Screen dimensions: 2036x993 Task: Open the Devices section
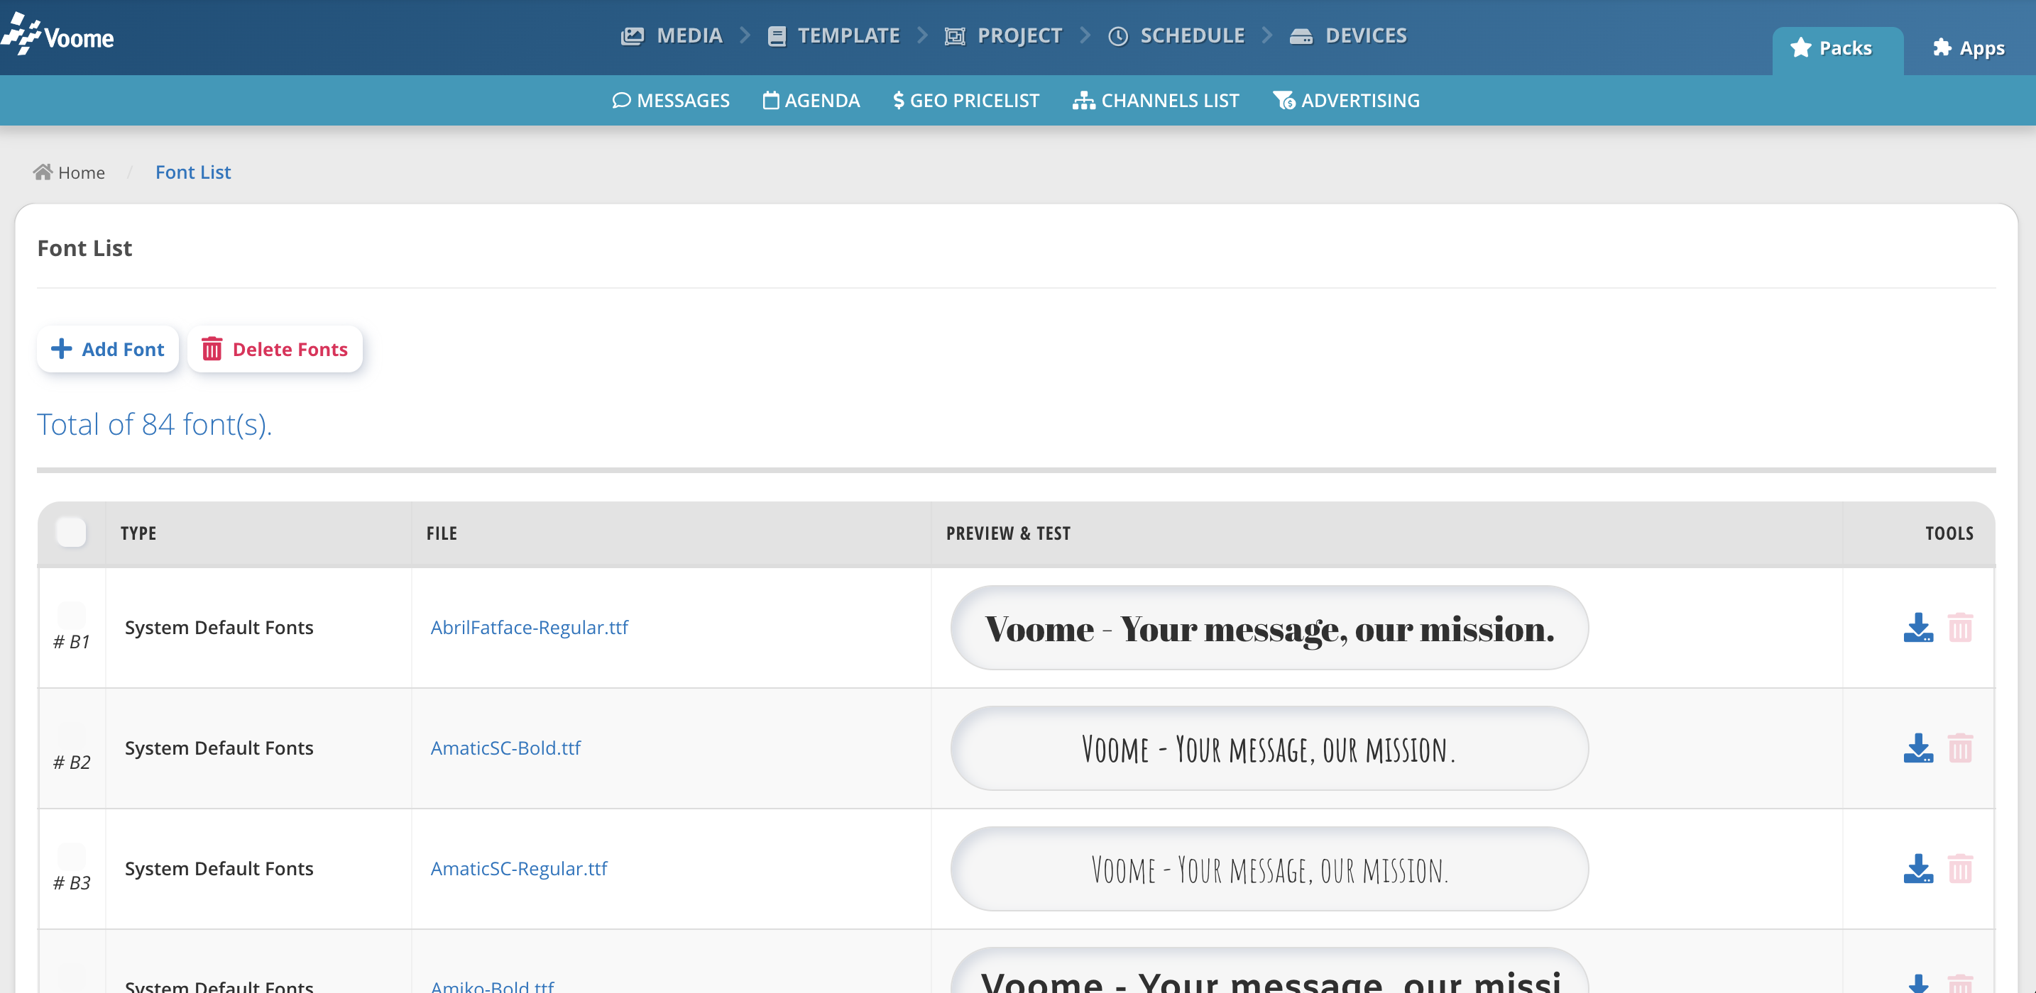tap(1348, 35)
